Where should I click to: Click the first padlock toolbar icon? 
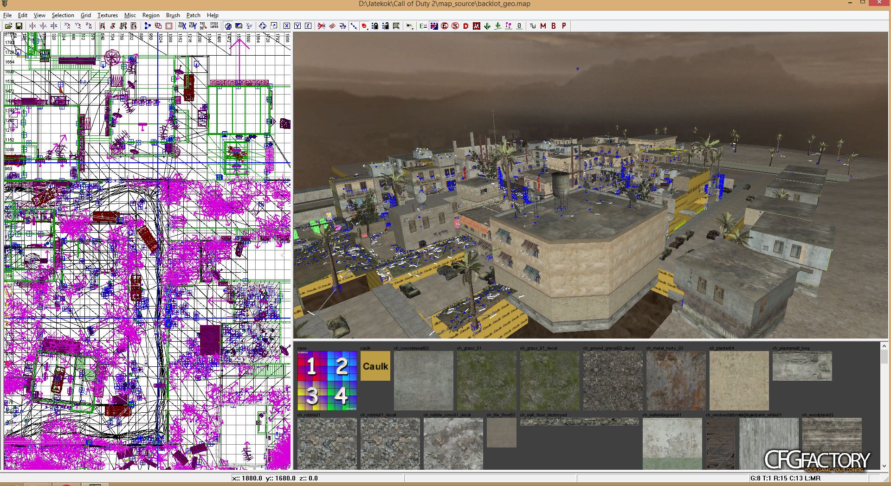375,26
